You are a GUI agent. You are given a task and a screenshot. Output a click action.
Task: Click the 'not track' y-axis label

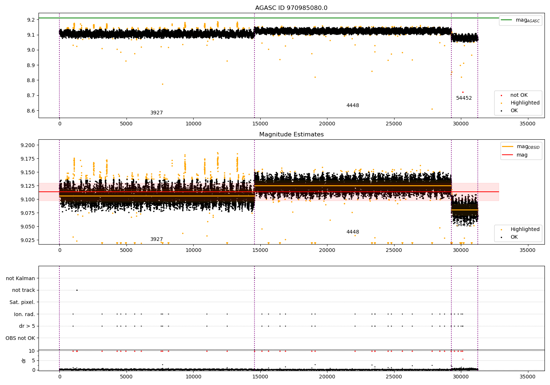(23, 290)
